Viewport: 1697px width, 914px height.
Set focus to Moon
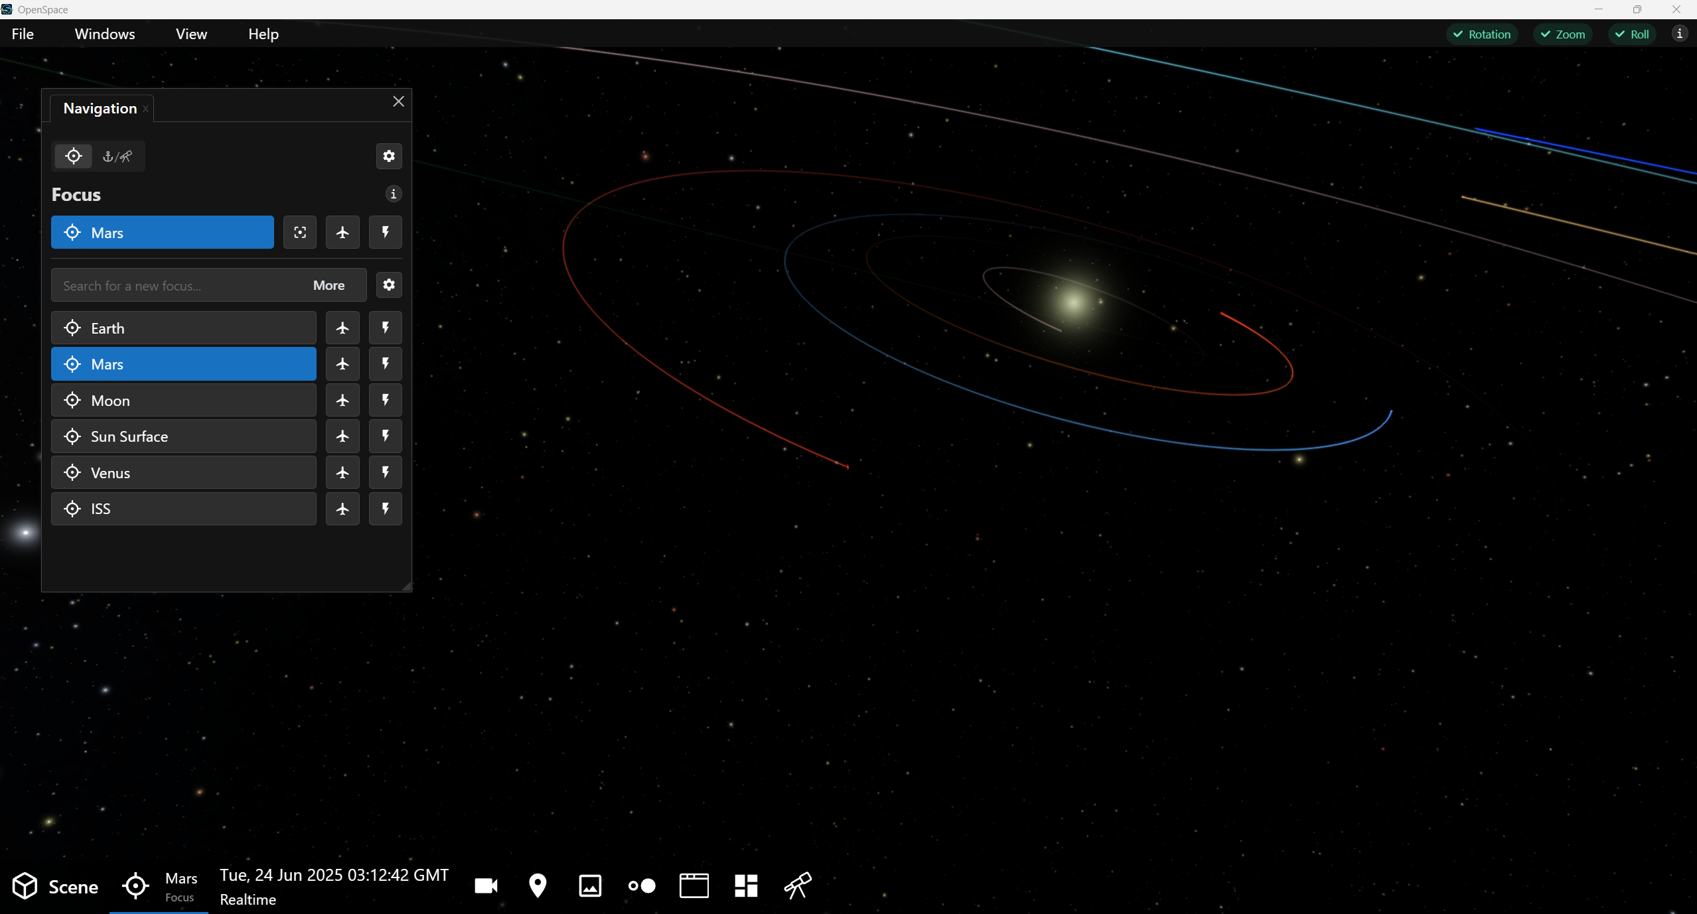(184, 400)
